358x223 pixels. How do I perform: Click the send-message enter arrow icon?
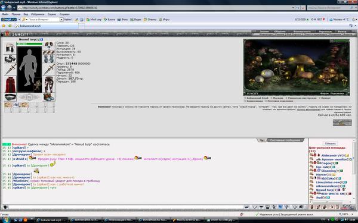[246, 207]
